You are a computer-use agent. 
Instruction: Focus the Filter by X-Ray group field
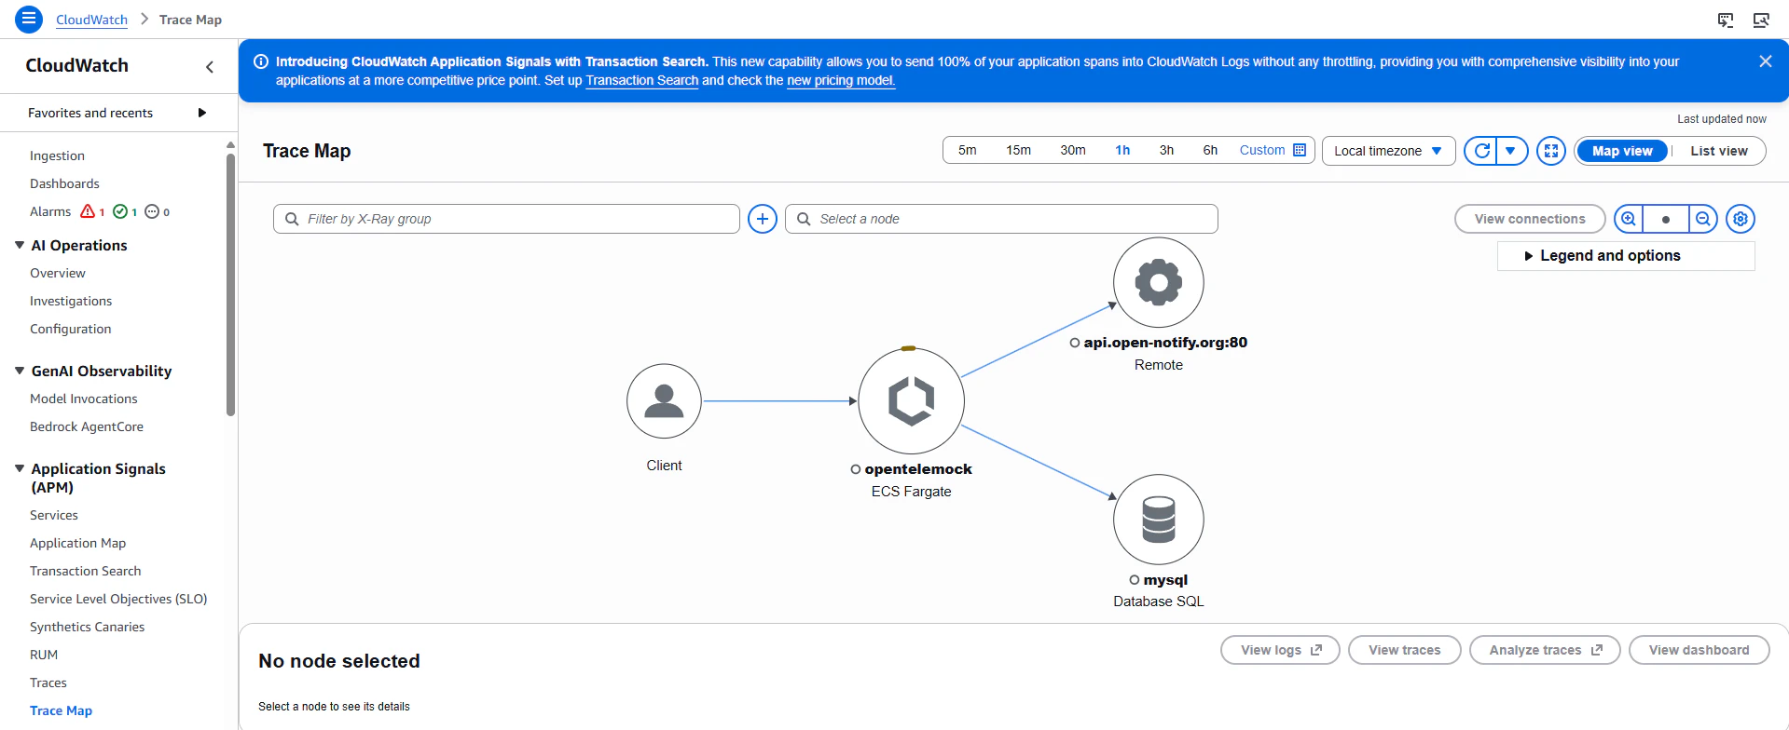point(506,219)
